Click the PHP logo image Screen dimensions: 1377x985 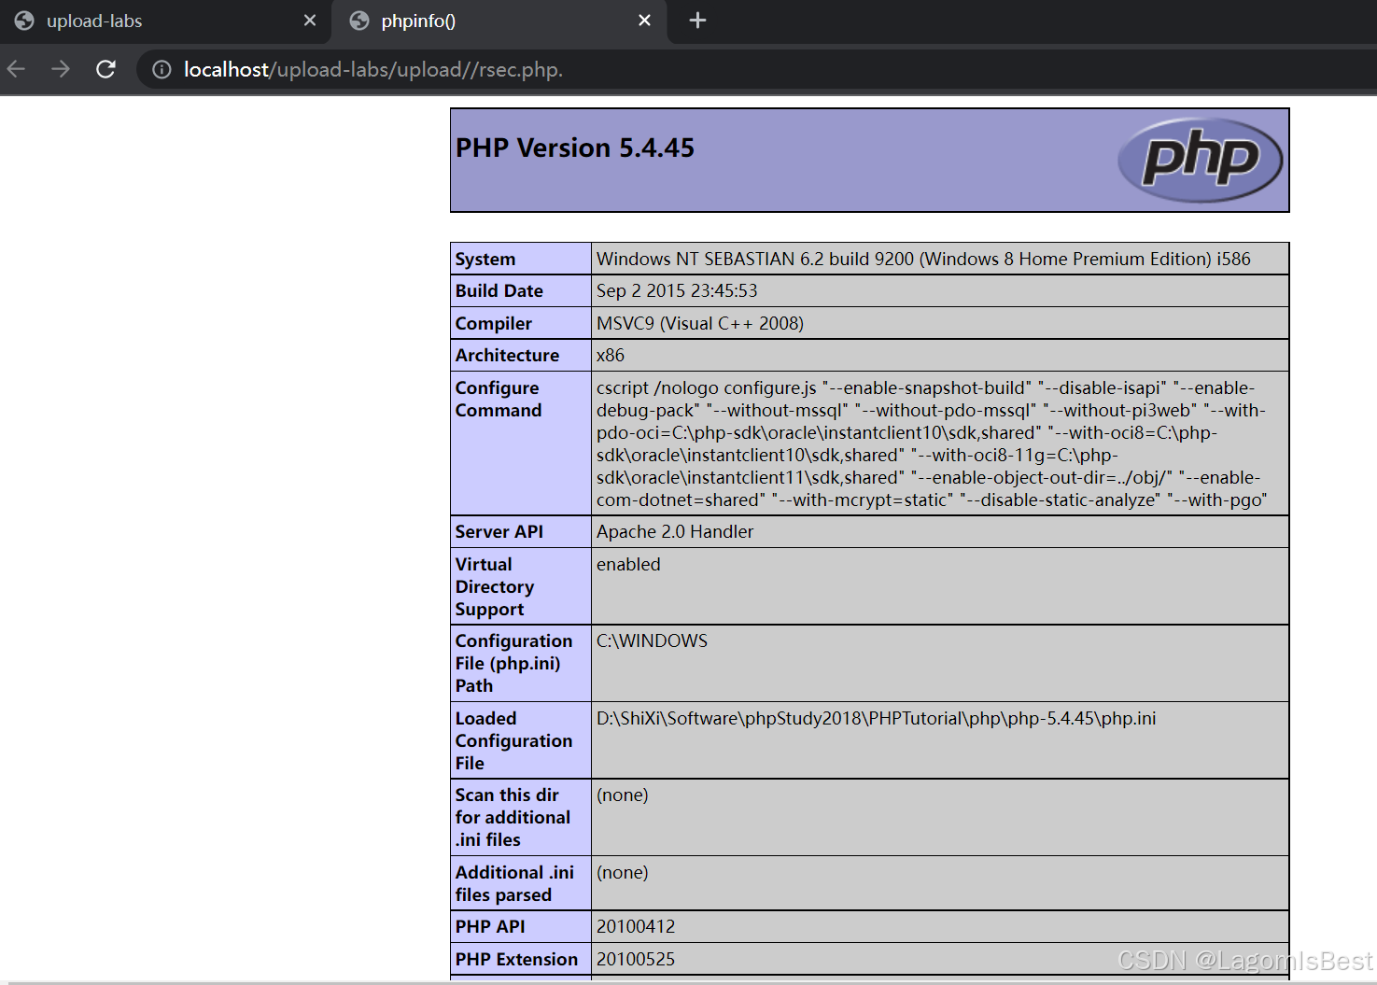click(x=1200, y=160)
